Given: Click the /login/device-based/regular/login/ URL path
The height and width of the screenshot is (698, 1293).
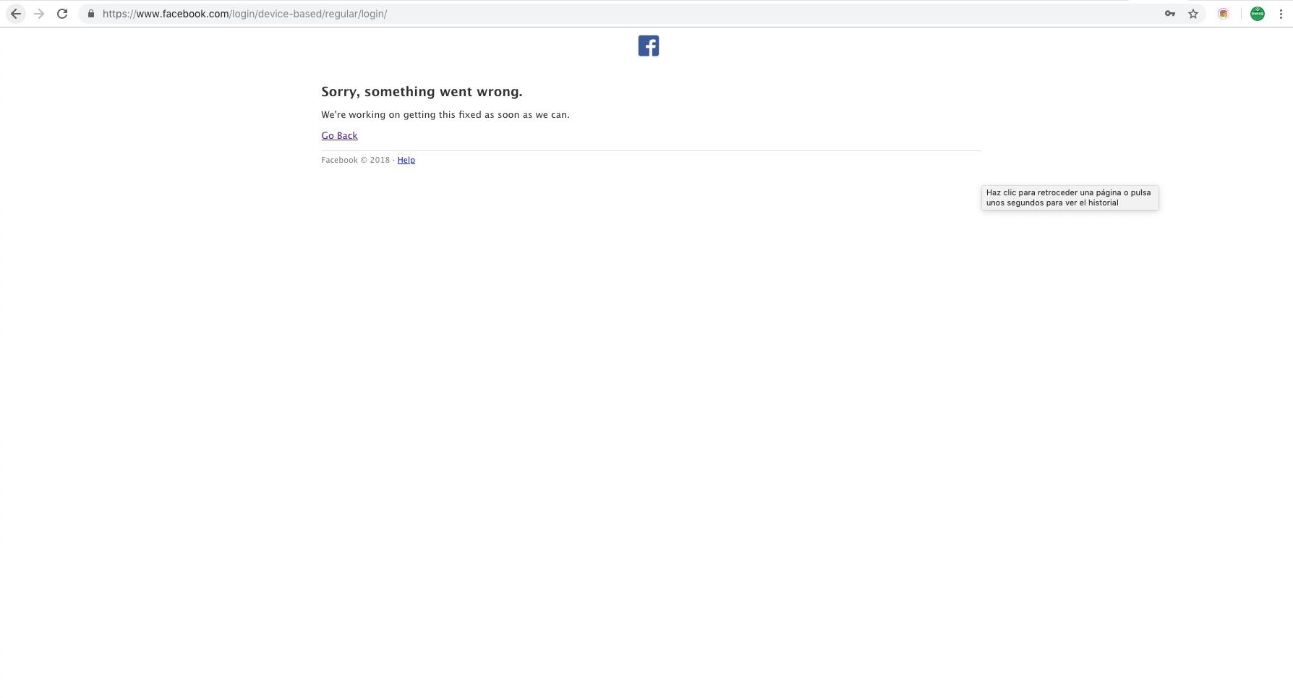Looking at the screenshot, I should click(309, 14).
